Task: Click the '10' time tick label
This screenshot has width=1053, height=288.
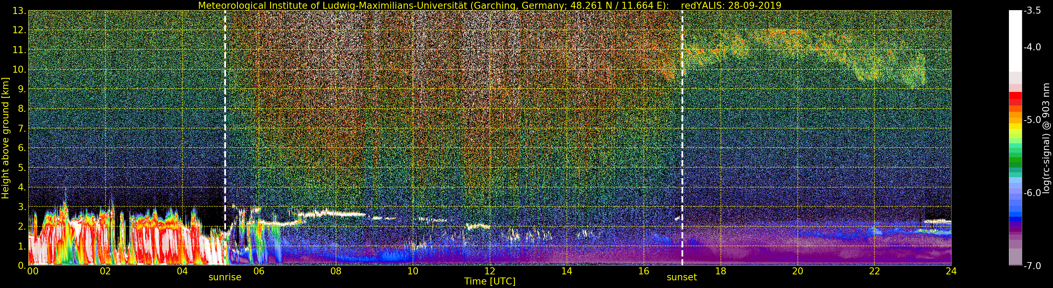Action: pyautogui.click(x=412, y=271)
